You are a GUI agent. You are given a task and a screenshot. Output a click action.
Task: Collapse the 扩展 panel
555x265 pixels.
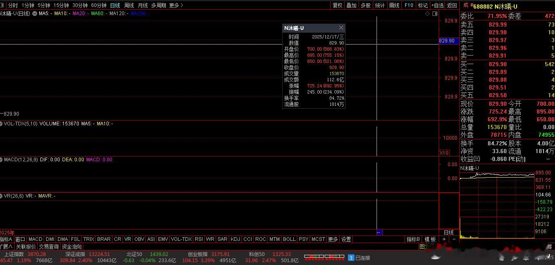pos(6,247)
